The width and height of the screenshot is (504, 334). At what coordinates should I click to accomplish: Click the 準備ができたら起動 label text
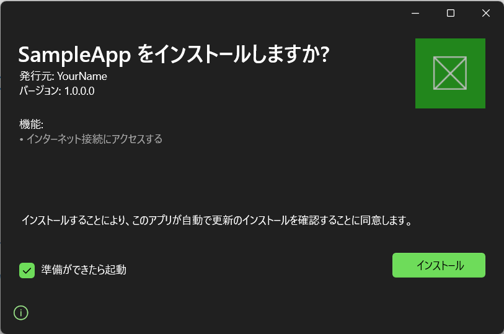84,270
